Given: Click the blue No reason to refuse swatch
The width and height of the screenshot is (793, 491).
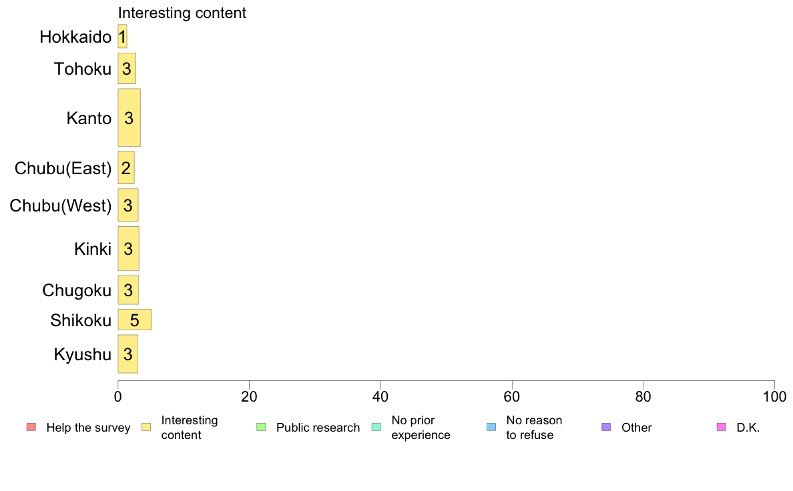Looking at the screenshot, I should (x=491, y=427).
